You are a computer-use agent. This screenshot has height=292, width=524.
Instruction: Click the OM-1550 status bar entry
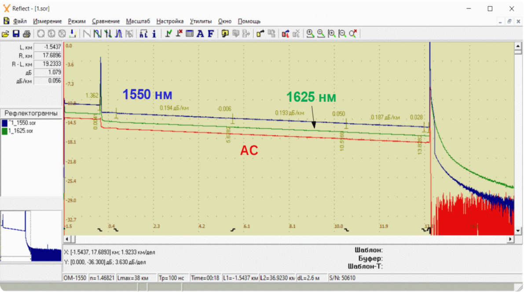pos(75,278)
